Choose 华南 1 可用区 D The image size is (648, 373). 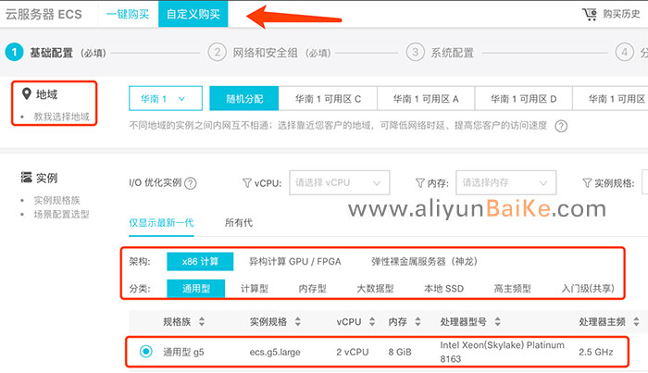(x=524, y=98)
